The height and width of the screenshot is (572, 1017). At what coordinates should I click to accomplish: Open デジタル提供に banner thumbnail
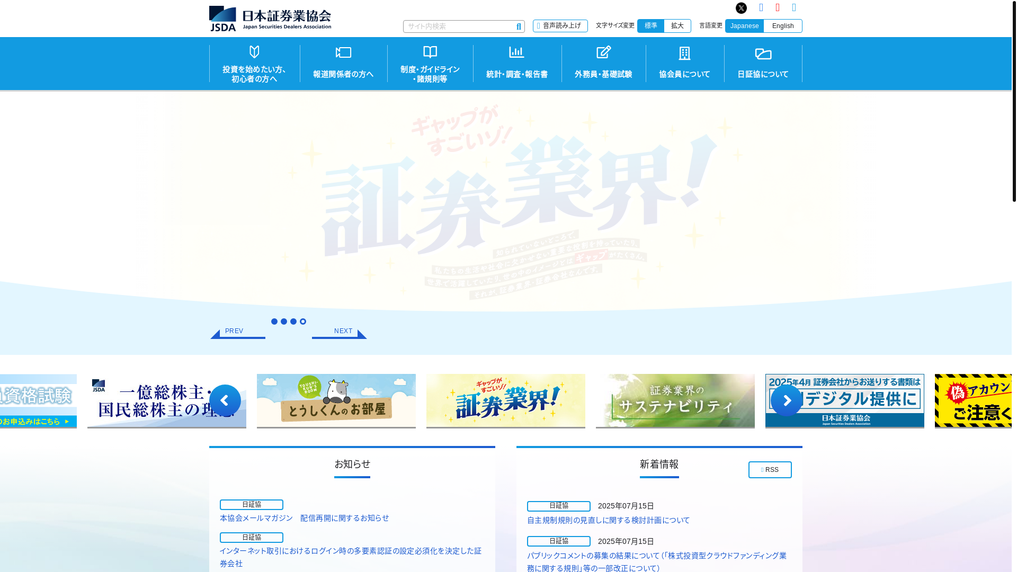click(x=845, y=401)
